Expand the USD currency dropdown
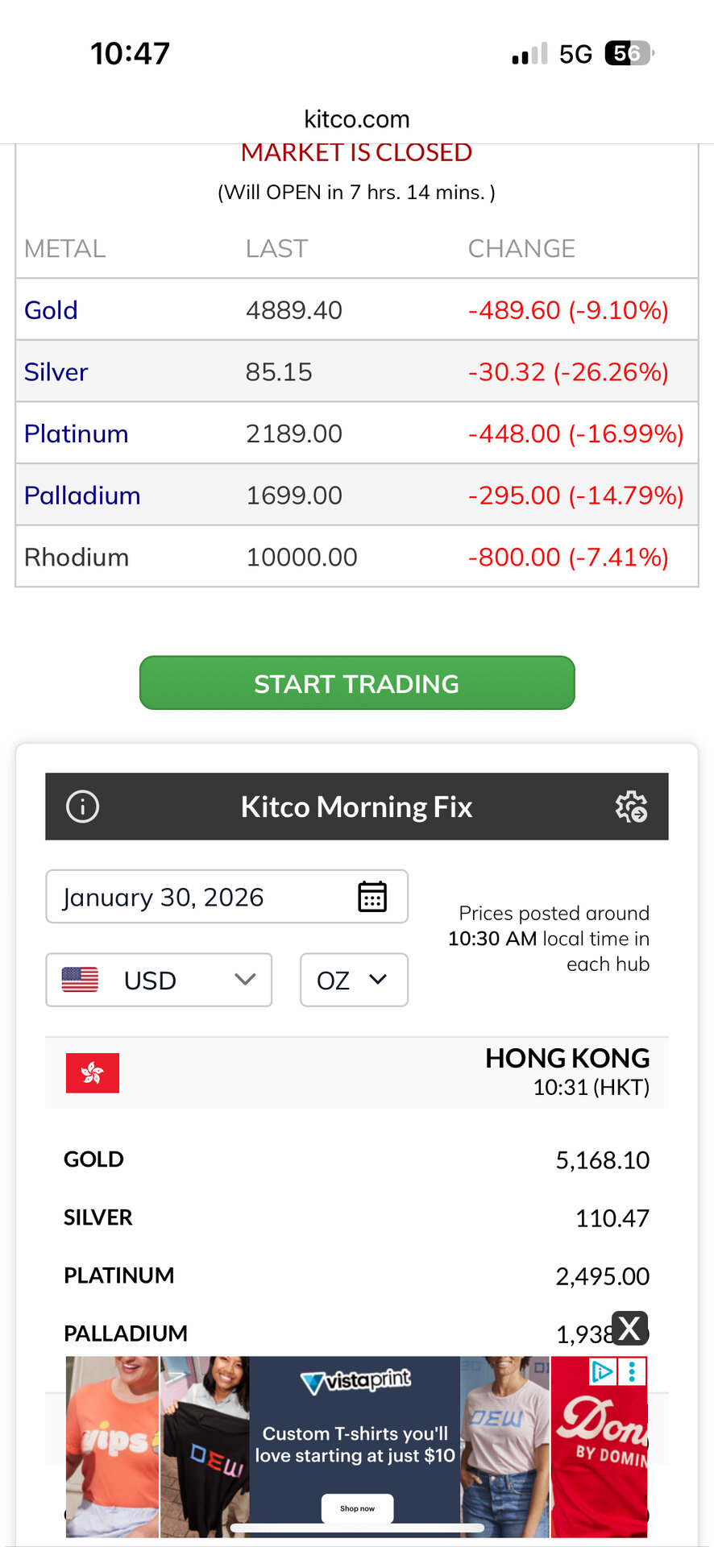This screenshot has height=1547, width=714. click(244, 980)
